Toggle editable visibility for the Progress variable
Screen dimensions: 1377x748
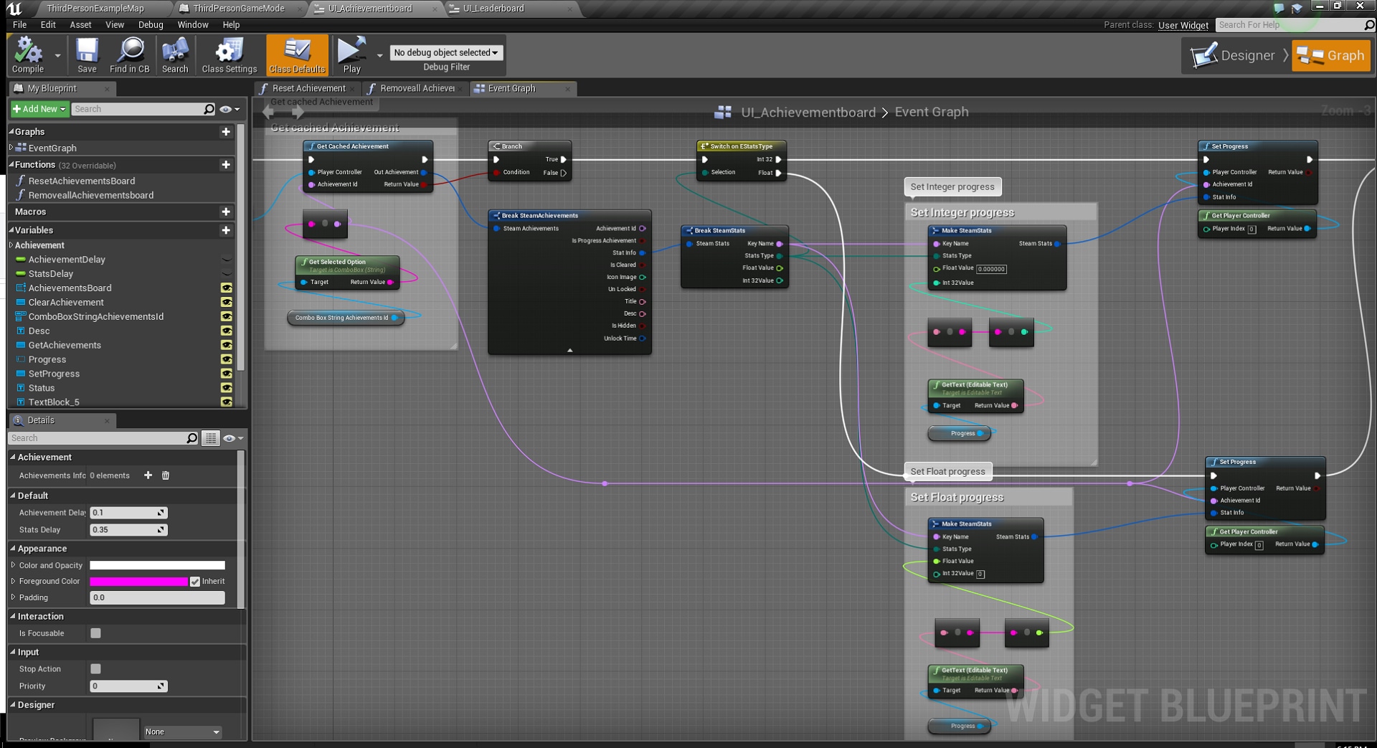click(x=227, y=359)
